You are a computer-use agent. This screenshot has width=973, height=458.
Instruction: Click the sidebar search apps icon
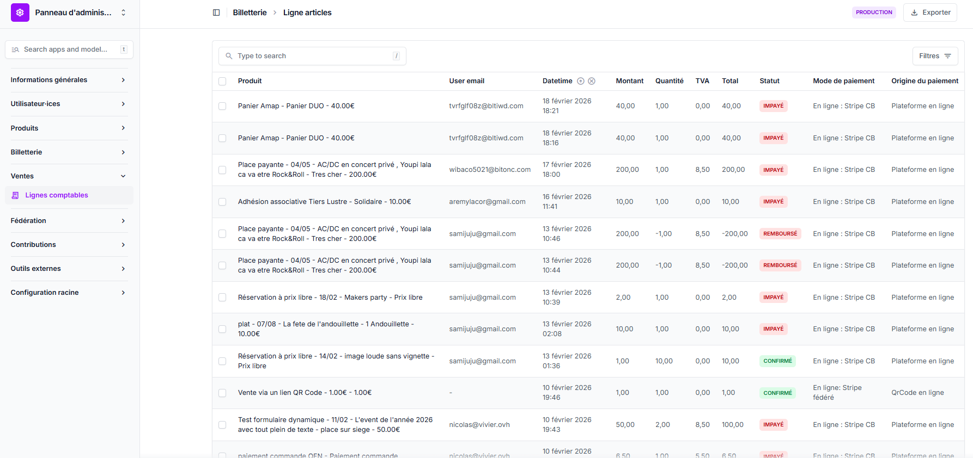coord(15,49)
